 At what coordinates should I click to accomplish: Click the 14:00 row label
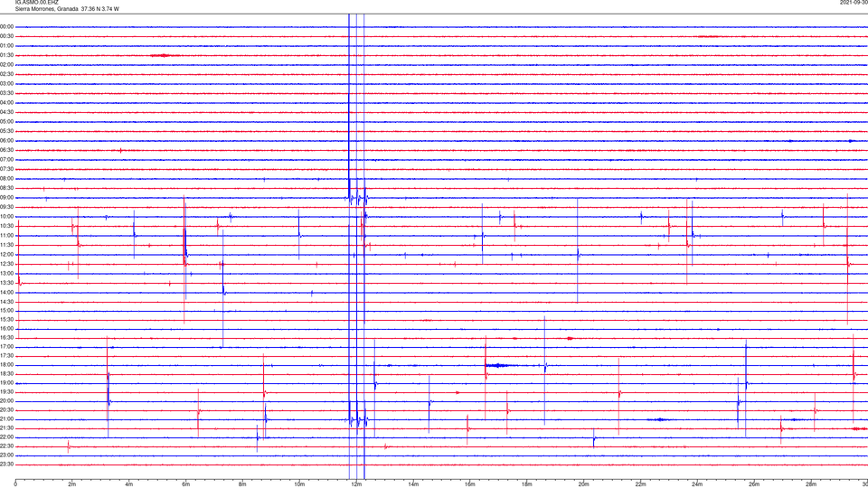click(6, 292)
